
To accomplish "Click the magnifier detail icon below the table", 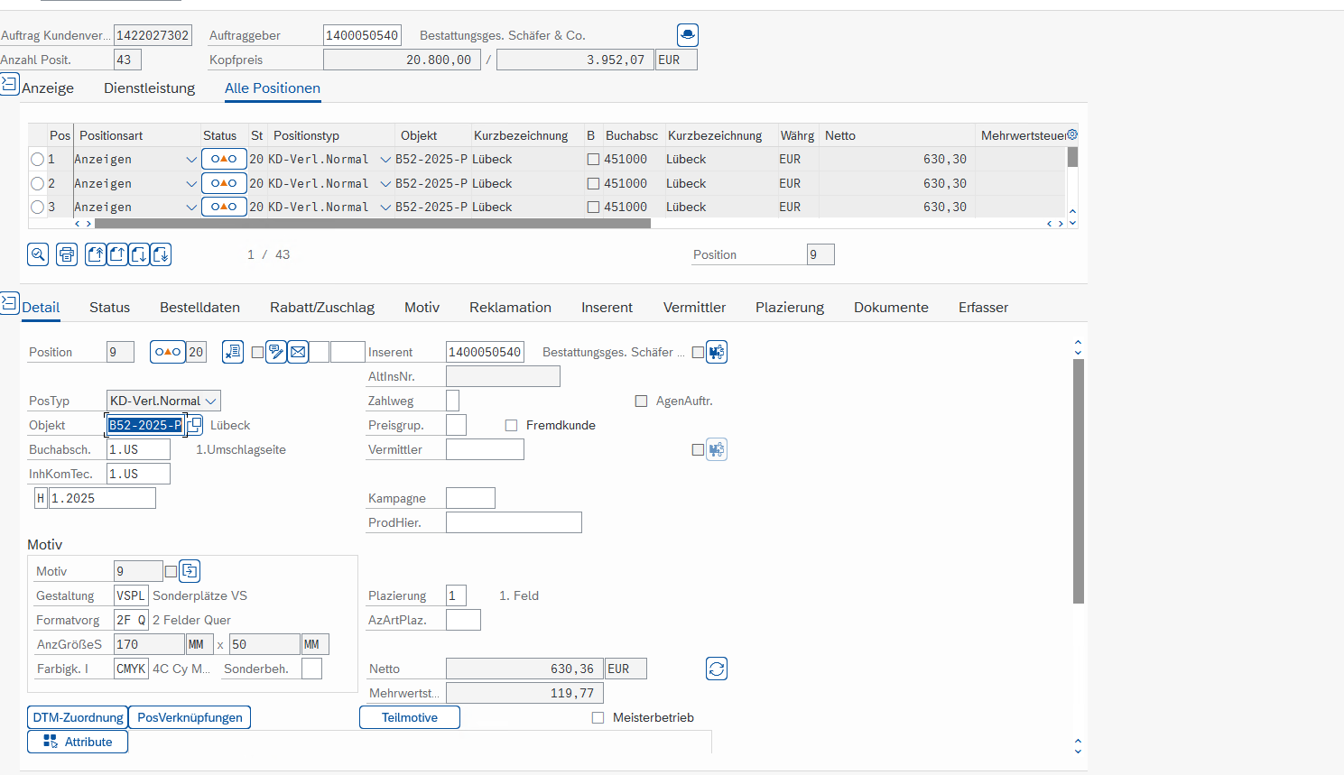I will click(38, 254).
